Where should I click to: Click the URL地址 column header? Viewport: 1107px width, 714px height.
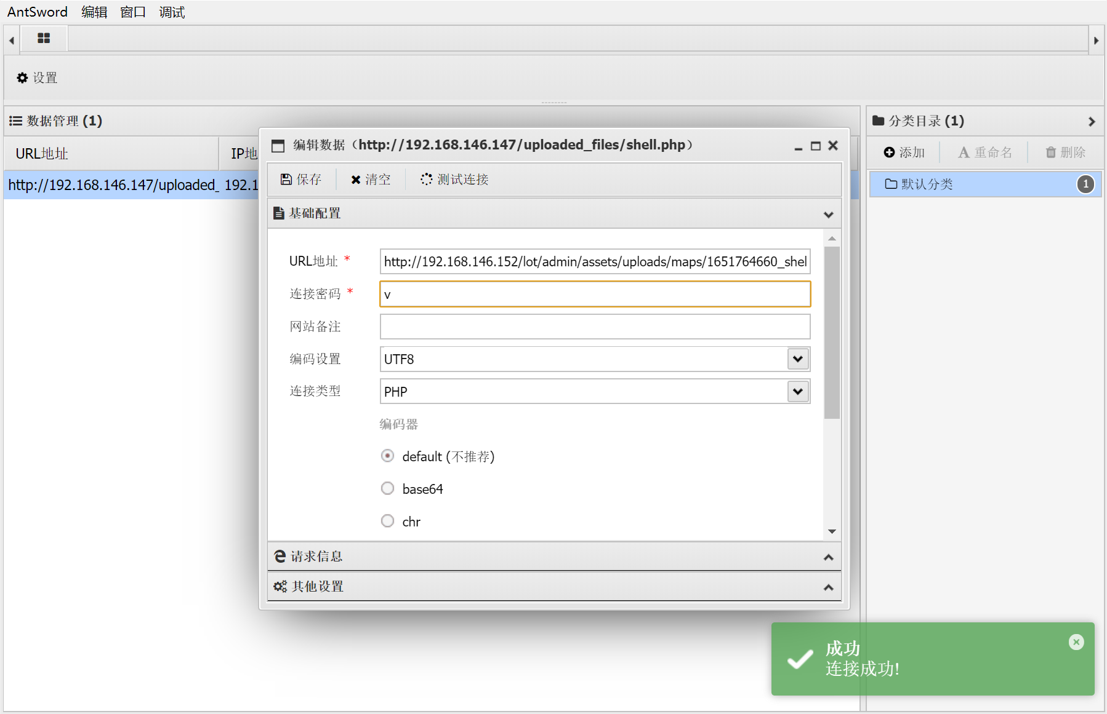pyautogui.click(x=111, y=153)
